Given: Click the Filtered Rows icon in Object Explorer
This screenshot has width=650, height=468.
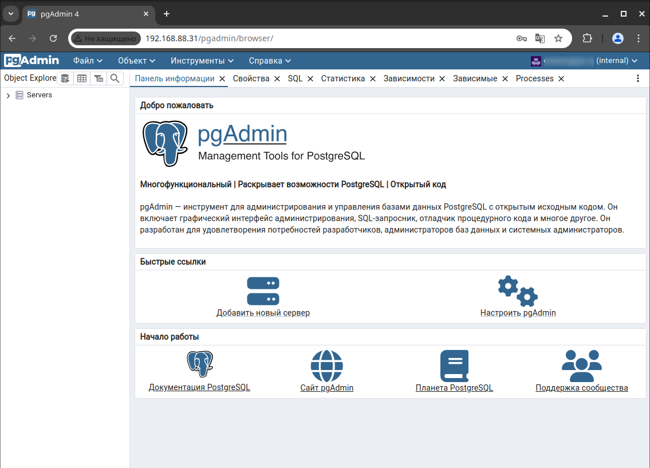Looking at the screenshot, I should (x=99, y=78).
